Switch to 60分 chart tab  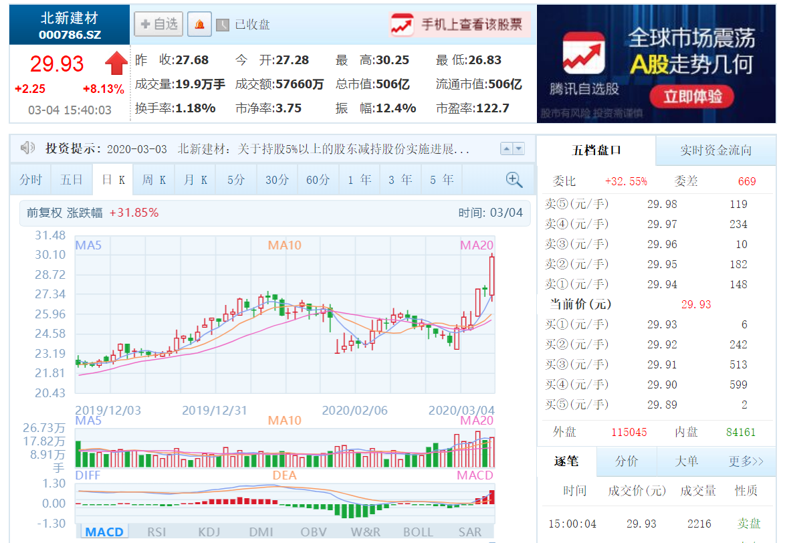pos(319,180)
